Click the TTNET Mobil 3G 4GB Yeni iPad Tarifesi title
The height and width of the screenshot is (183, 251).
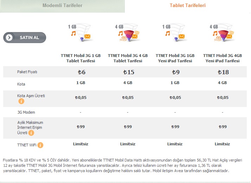(223, 58)
